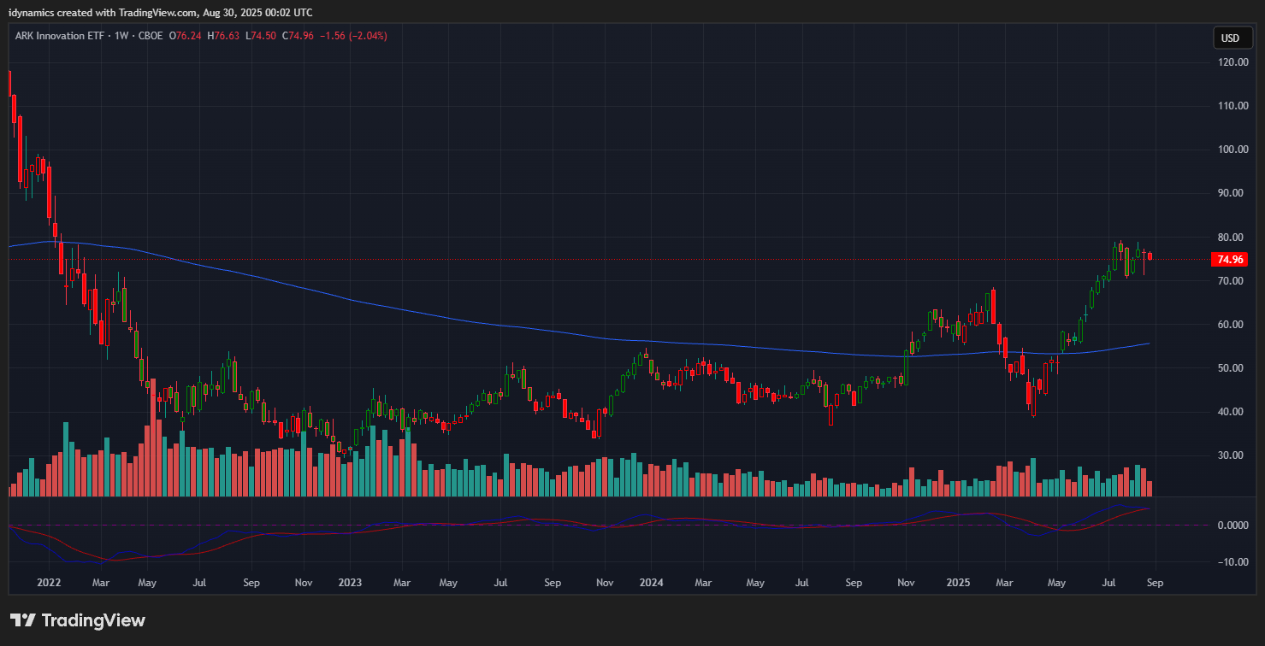Click the latest red weekly candle near 75

(x=1150, y=255)
